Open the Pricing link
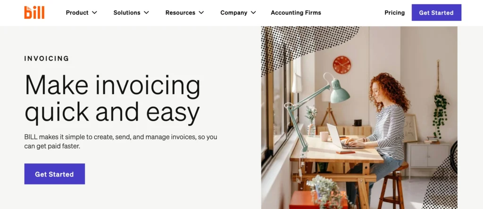The image size is (483, 209). pyautogui.click(x=395, y=13)
